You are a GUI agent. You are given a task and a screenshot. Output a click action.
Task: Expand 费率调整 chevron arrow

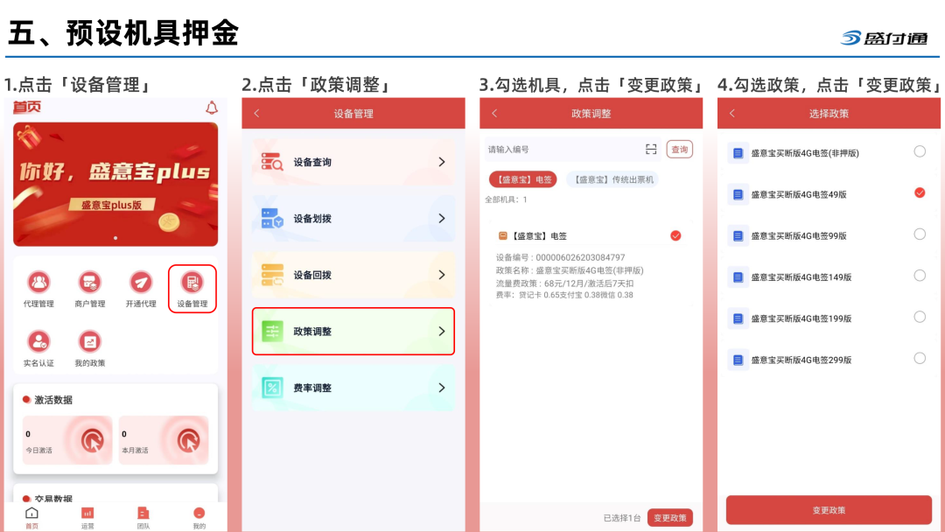pyautogui.click(x=442, y=388)
